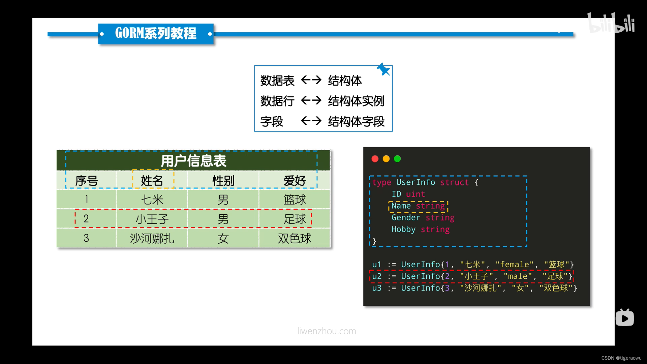Click the 沙河娜扎 name cell
The image size is (647, 364).
click(x=152, y=238)
